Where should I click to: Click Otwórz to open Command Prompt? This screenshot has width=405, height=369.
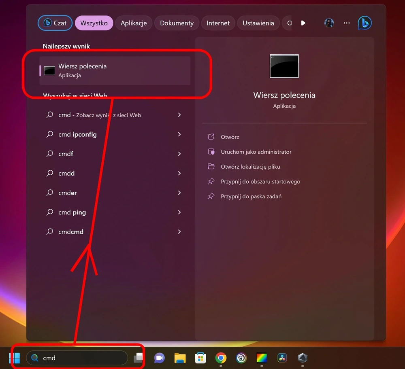click(230, 137)
